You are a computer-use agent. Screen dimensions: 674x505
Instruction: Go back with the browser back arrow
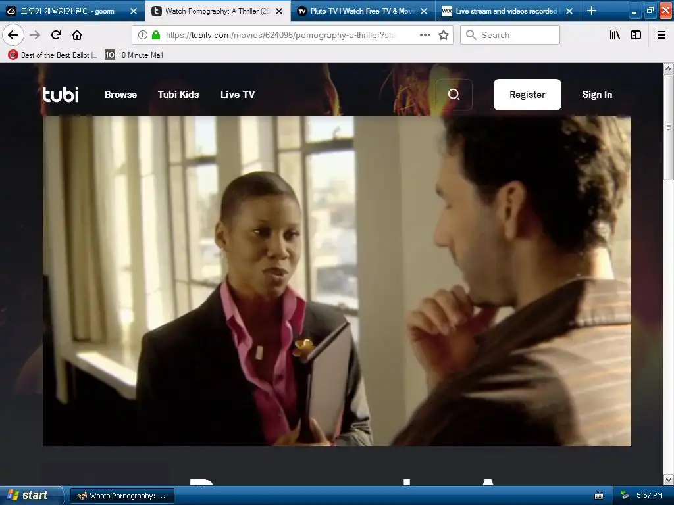[x=13, y=35]
